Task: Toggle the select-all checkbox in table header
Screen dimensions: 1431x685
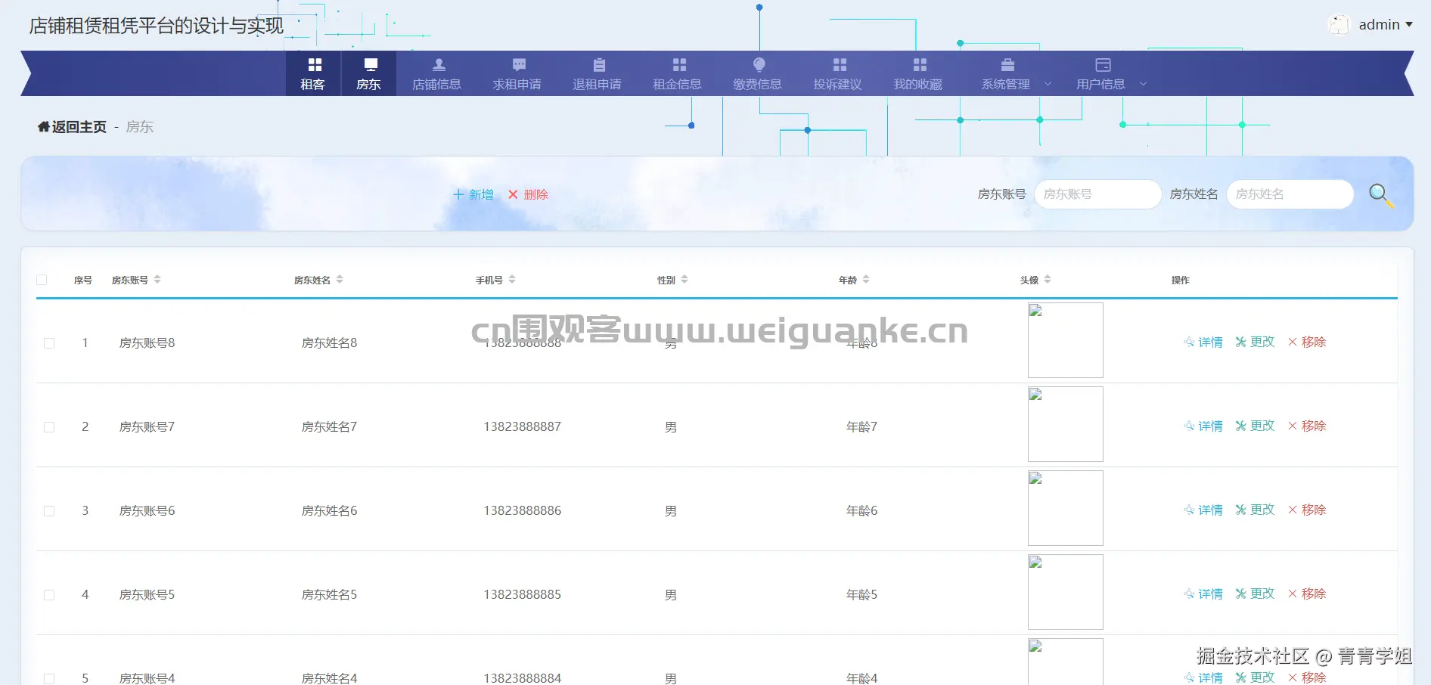Action: click(x=42, y=280)
